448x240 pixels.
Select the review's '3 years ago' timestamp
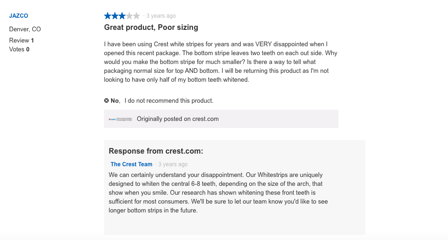[161, 16]
